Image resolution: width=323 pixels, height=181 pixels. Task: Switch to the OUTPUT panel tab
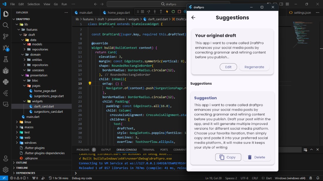106,150
